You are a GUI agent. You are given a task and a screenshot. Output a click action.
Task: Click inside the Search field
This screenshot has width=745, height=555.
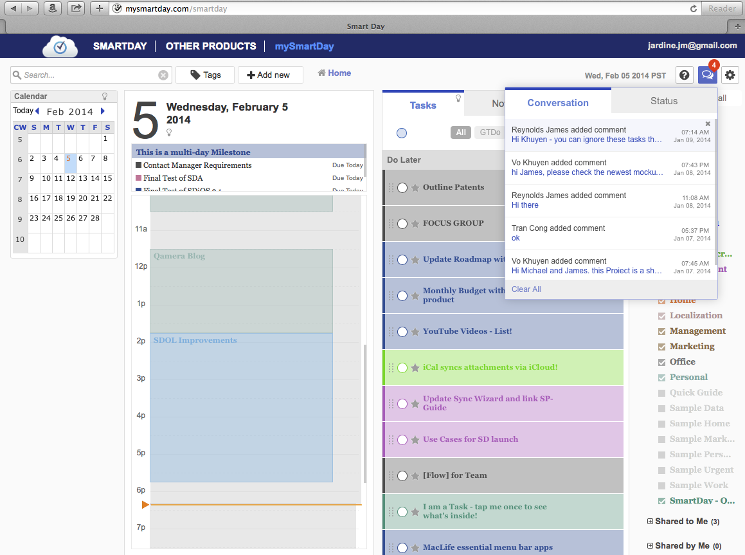tap(90, 75)
